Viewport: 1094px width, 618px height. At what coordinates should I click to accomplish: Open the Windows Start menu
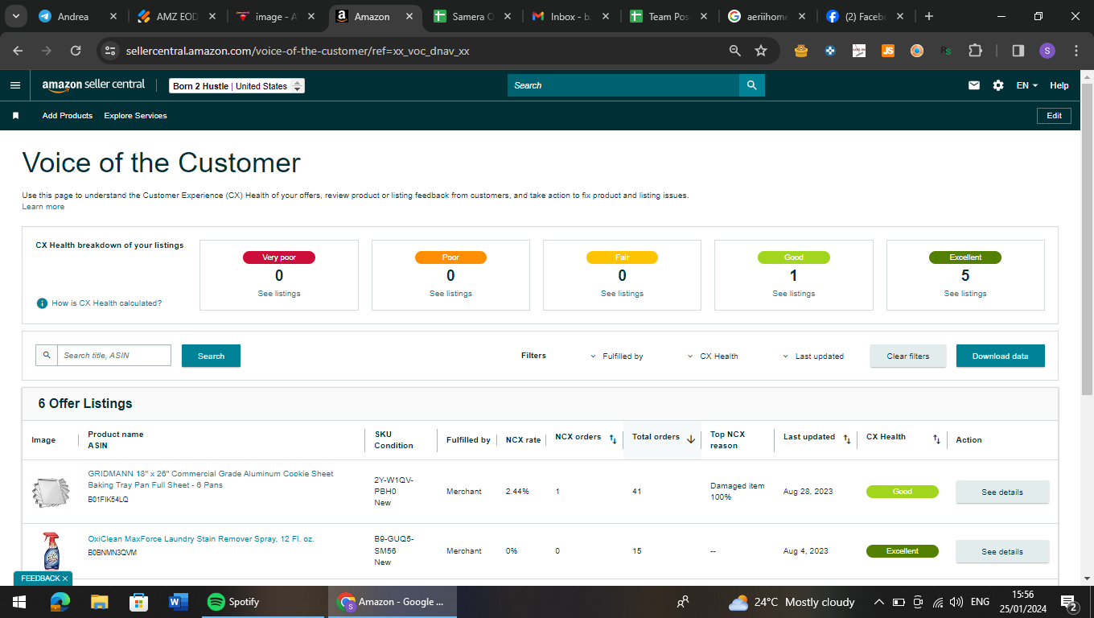coord(19,602)
